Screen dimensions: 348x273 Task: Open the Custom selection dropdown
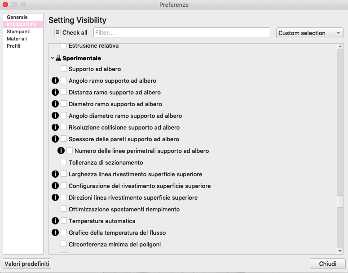click(x=309, y=33)
